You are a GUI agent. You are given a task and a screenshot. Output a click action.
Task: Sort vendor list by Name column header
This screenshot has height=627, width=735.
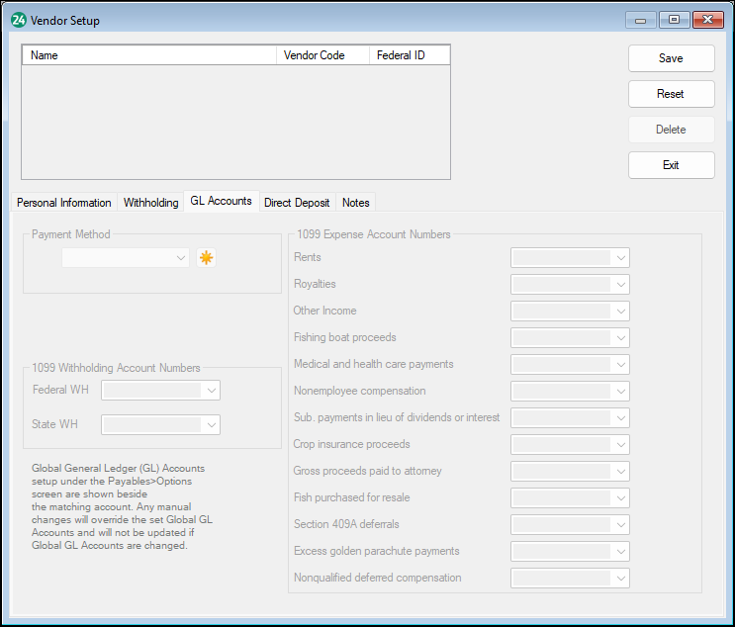[x=148, y=55]
